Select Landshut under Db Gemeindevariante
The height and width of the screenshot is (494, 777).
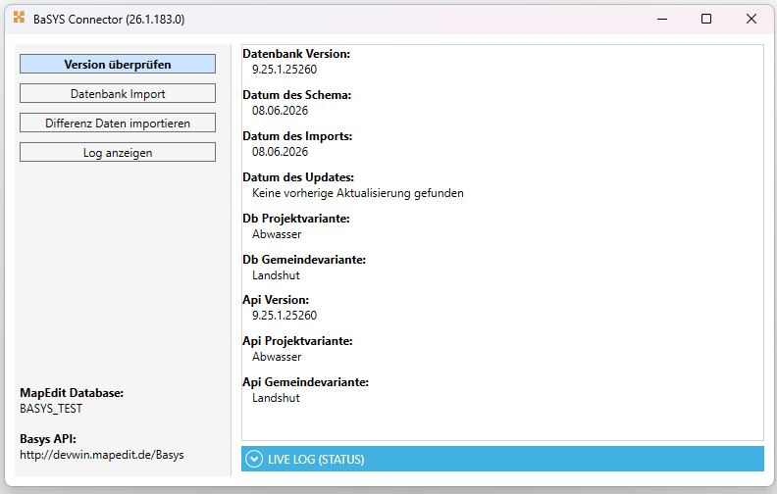click(276, 275)
